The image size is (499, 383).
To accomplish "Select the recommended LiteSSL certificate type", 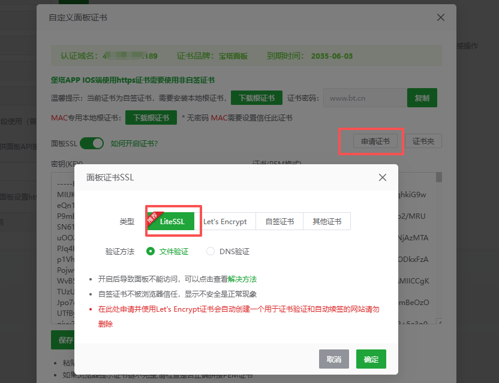I will [173, 221].
